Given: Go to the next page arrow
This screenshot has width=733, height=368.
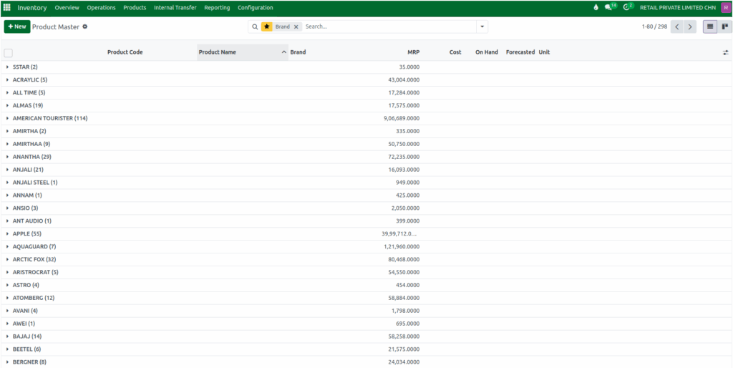Looking at the screenshot, I should [690, 26].
